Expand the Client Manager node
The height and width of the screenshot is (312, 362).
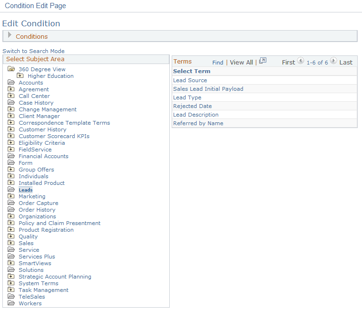pyautogui.click(x=11, y=116)
